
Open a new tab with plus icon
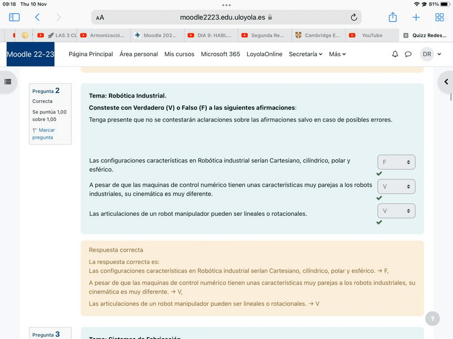click(416, 17)
